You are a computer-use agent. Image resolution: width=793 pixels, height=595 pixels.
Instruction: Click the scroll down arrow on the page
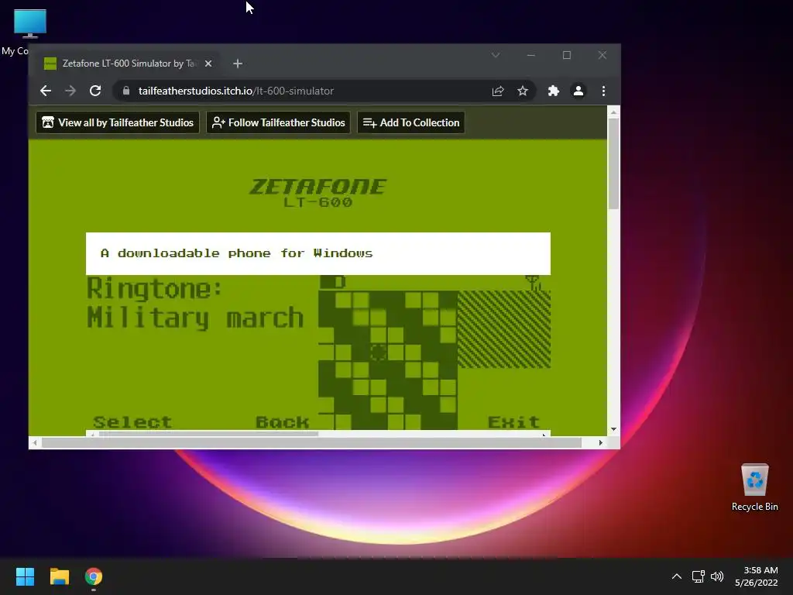pyautogui.click(x=613, y=429)
